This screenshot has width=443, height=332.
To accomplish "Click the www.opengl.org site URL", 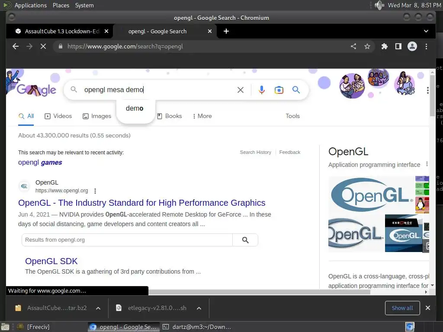I will (x=61, y=191).
